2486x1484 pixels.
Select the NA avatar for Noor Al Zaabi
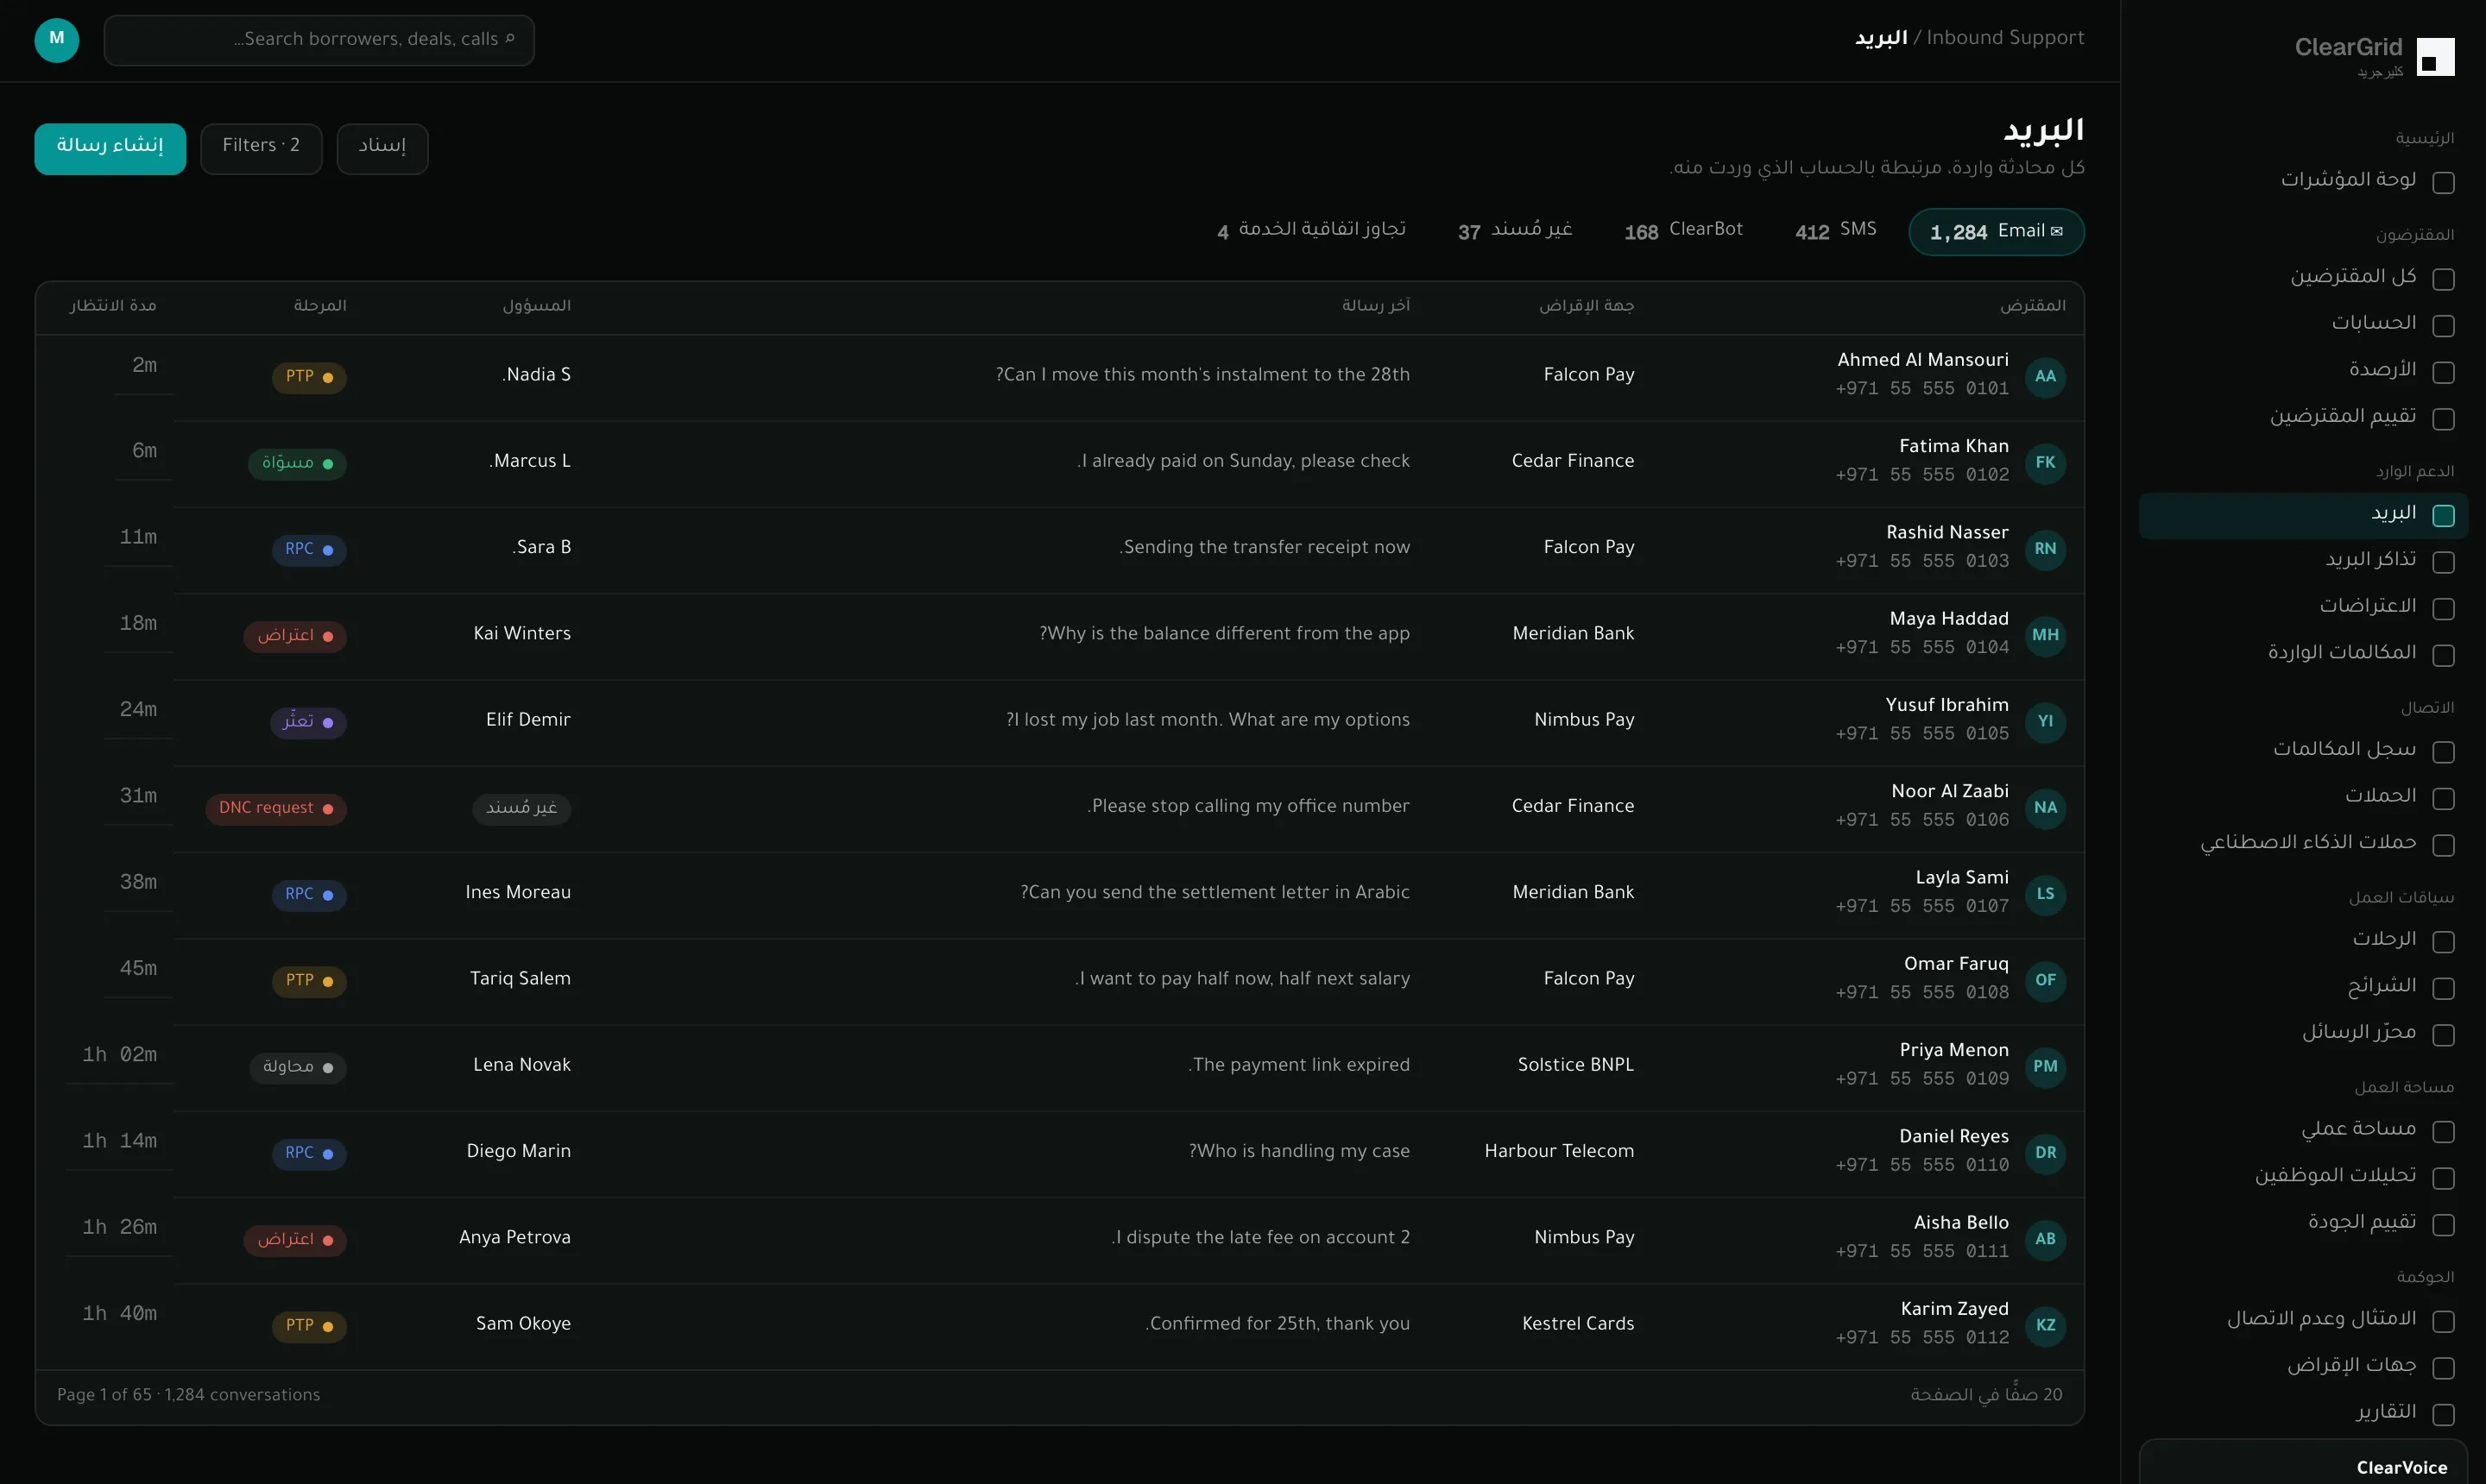click(x=2045, y=808)
